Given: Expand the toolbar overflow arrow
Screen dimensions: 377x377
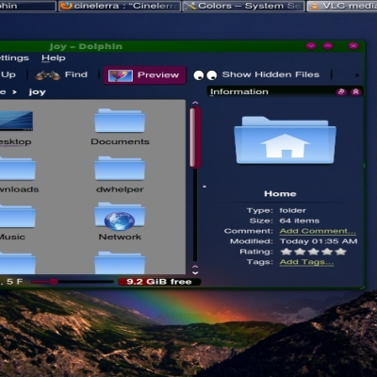Looking at the screenshot, I should (x=356, y=75).
